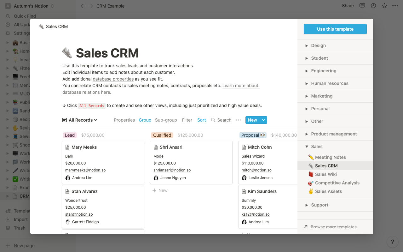Image resolution: width=403 pixels, height=252 pixels.
Task: Select the Competitive Analysis template
Action: 335,183
